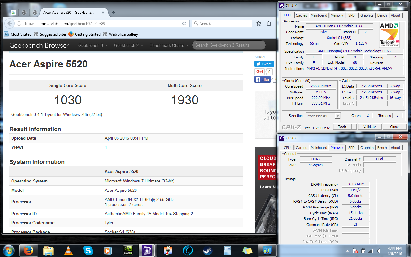Click the Facebook Like button
The width and height of the screenshot is (411, 257).
(x=262, y=79)
